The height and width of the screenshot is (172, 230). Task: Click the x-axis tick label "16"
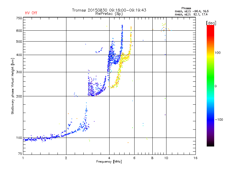195,158
